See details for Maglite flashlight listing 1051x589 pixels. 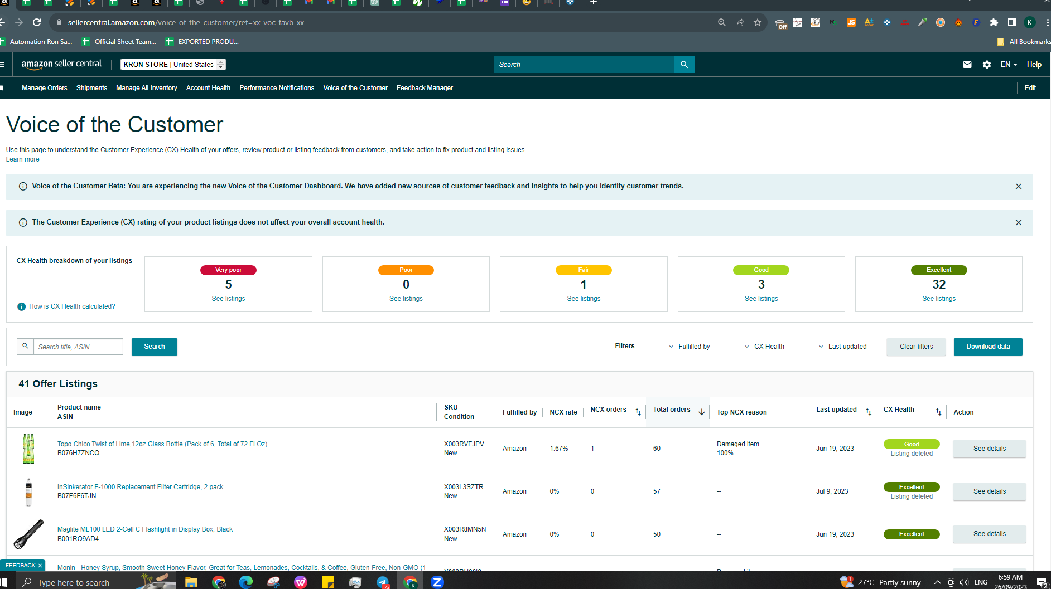click(990, 534)
